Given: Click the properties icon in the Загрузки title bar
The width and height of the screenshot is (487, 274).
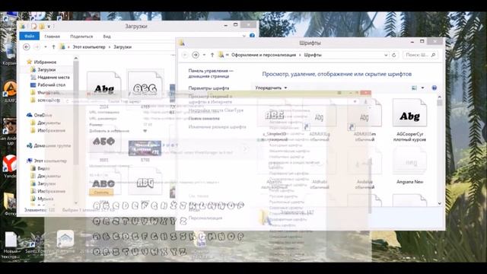Looking at the screenshot, I should (x=33, y=27).
